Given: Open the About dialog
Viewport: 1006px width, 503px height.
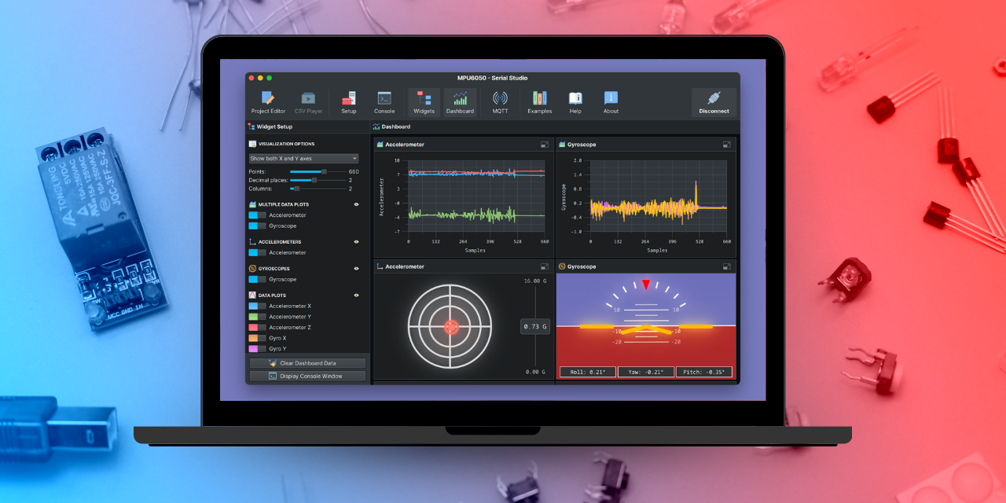Looking at the screenshot, I should [611, 101].
